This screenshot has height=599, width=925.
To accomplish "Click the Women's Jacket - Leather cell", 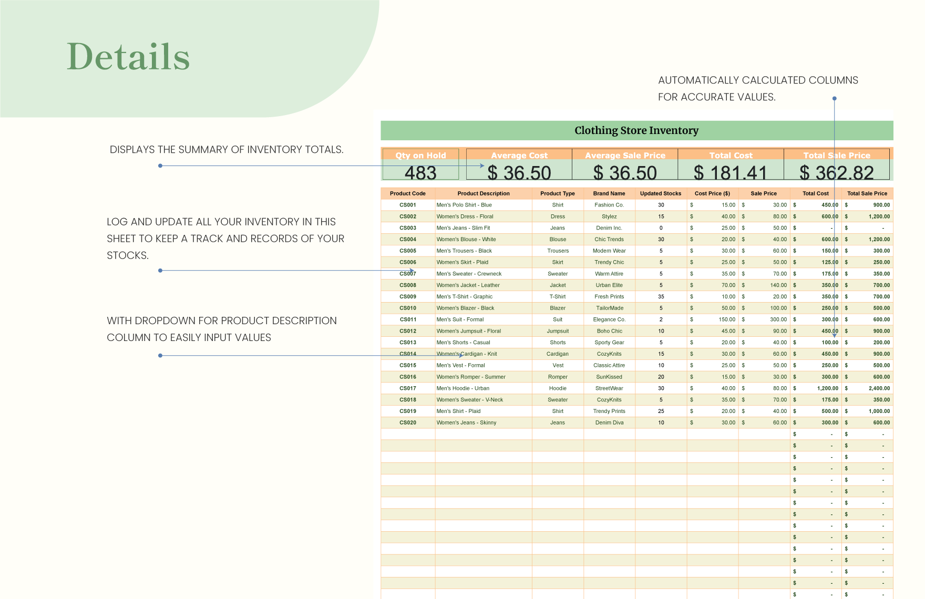I will (x=484, y=285).
